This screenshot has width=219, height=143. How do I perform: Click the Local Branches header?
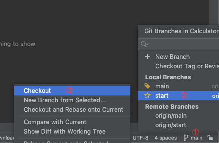(x=168, y=77)
